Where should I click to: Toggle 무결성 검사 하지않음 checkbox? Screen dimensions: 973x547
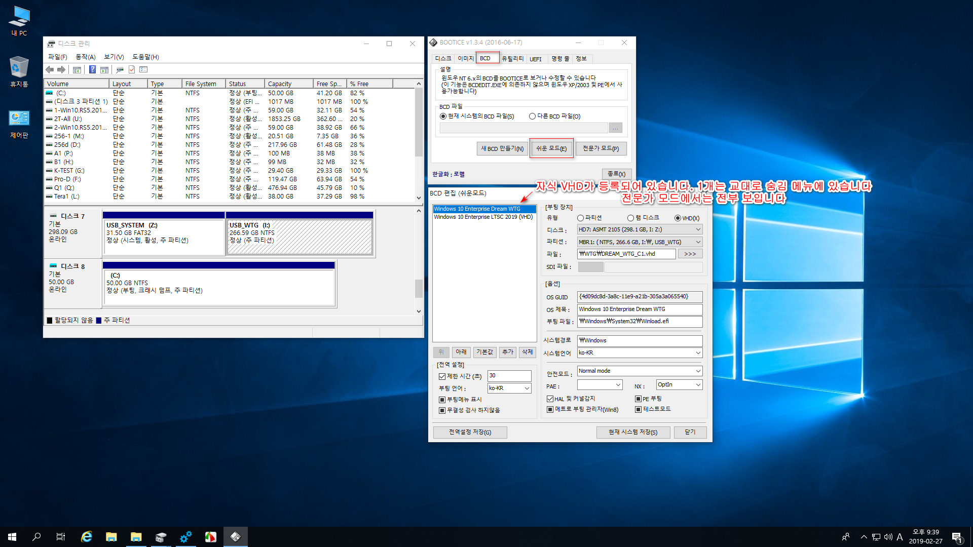442,410
